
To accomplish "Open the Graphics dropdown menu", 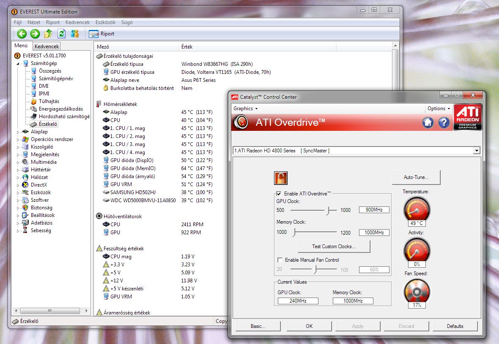I will pyautogui.click(x=245, y=108).
